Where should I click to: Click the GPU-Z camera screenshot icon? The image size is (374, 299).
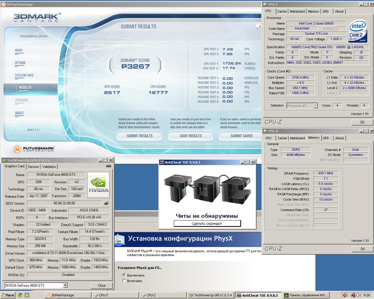109,166
